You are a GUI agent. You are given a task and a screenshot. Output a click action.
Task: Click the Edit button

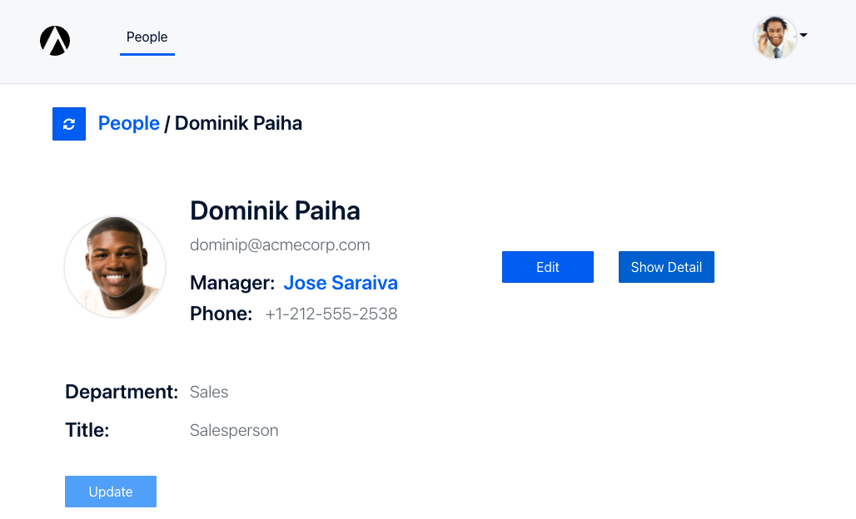point(548,267)
